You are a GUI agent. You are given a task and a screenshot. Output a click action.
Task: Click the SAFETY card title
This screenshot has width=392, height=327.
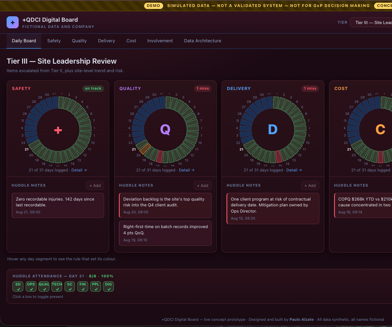coord(21,88)
